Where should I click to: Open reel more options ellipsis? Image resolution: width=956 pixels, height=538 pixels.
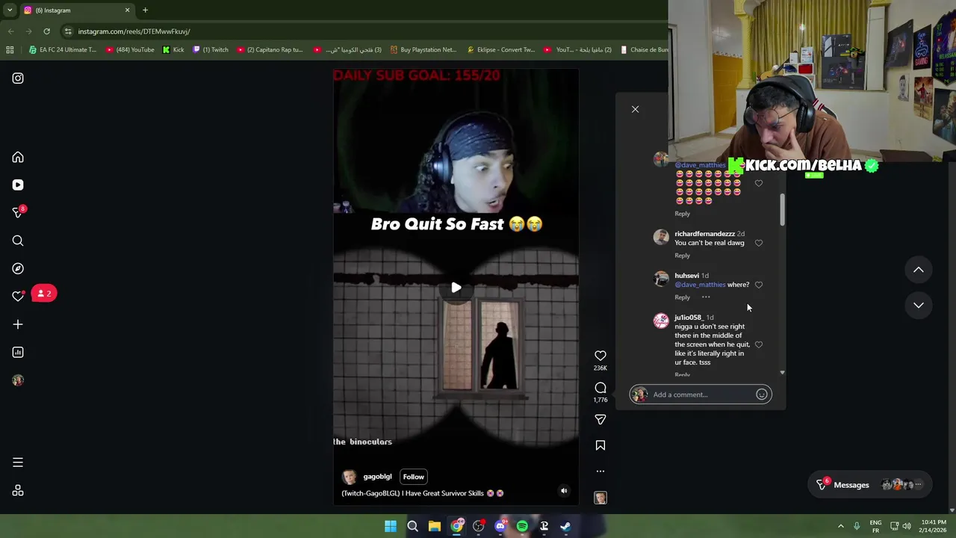point(600,471)
